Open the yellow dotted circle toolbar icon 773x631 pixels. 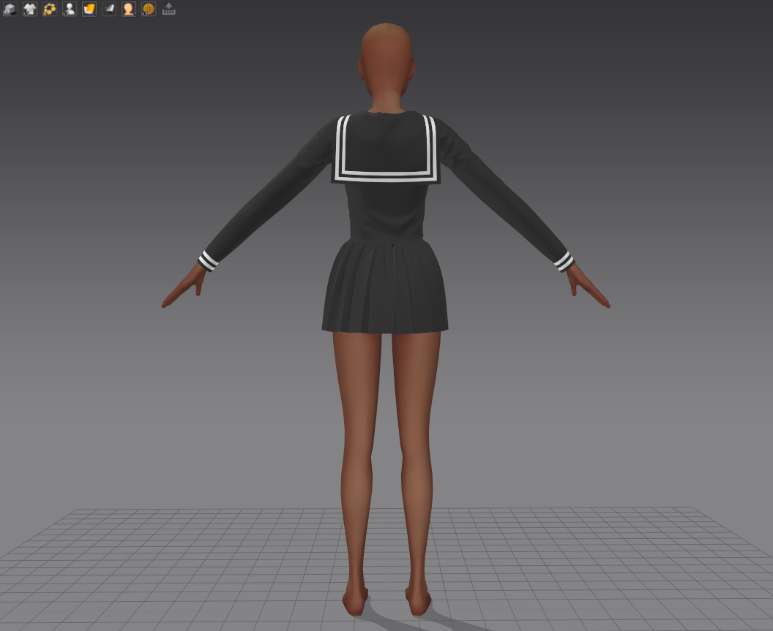[49, 9]
